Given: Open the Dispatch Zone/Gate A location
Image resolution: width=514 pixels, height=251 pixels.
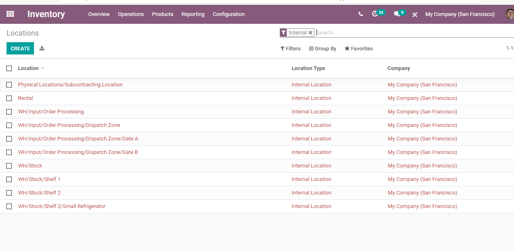Looking at the screenshot, I should (78, 139).
